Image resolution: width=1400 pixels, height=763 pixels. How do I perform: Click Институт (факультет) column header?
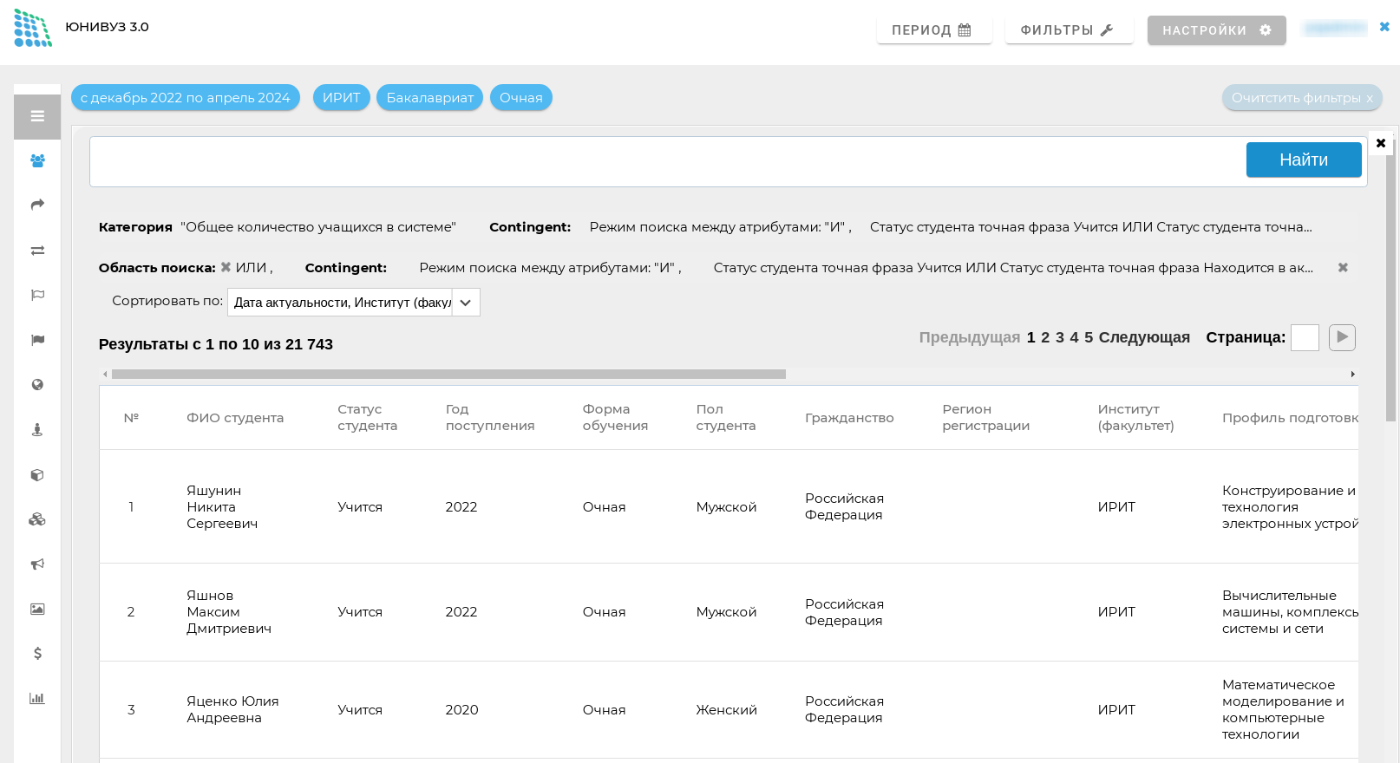(1135, 417)
